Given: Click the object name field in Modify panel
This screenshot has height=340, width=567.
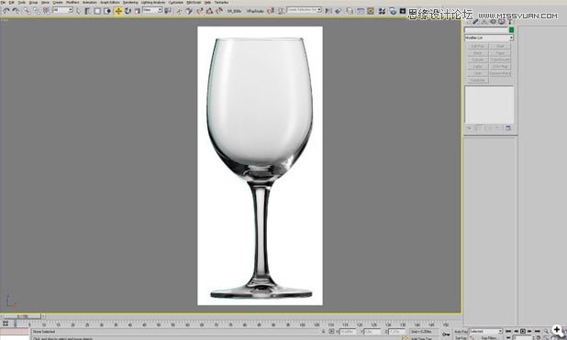Looking at the screenshot, I should coord(486,30).
